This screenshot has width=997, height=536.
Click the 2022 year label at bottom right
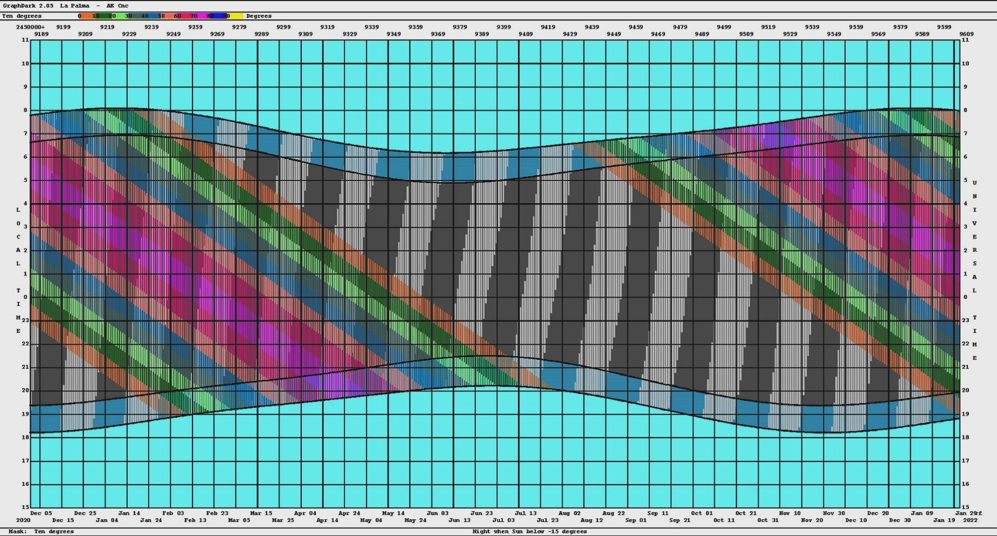[x=970, y=520]
